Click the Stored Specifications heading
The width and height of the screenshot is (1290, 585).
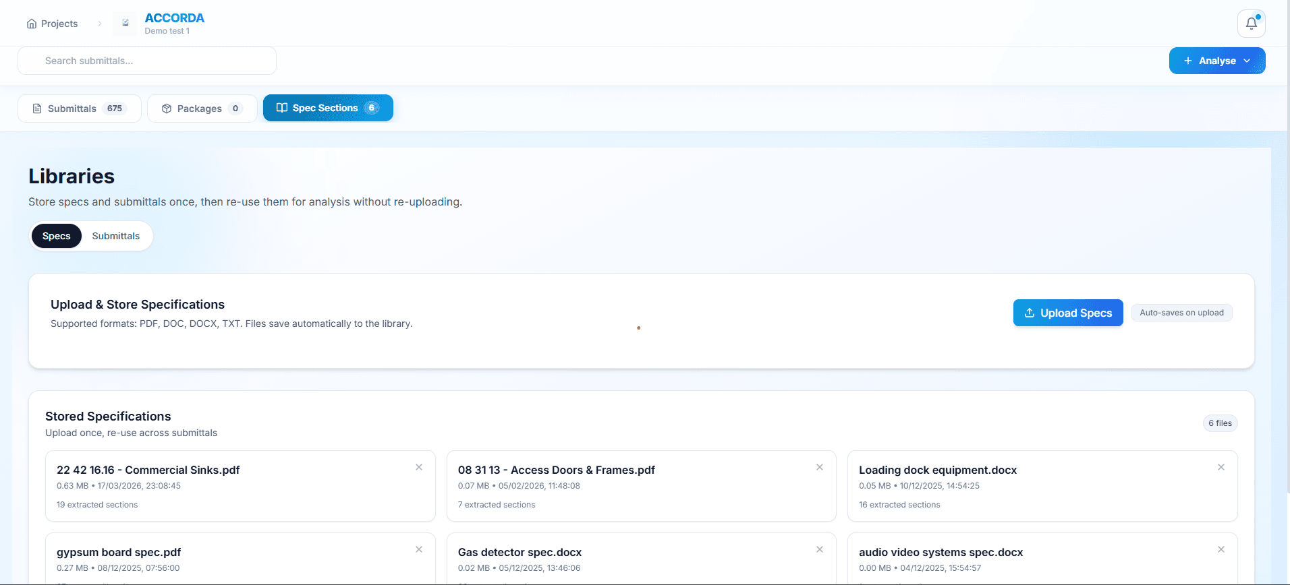(108, 417)
